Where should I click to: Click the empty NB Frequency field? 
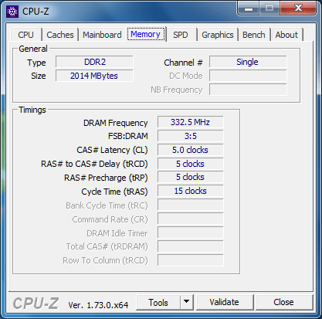(x=248, y=90)
